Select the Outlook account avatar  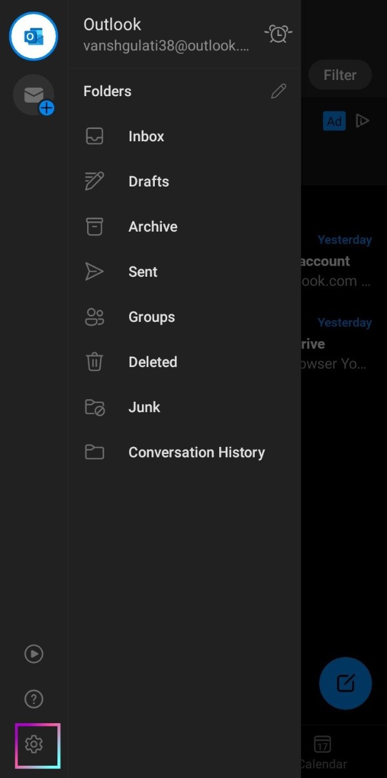coord(34,36)
